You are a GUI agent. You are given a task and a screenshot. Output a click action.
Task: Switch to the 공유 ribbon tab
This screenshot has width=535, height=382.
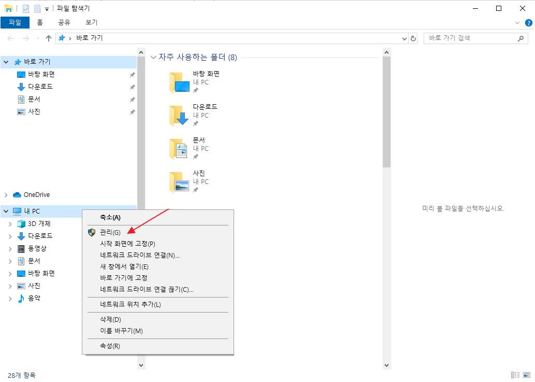64,22
